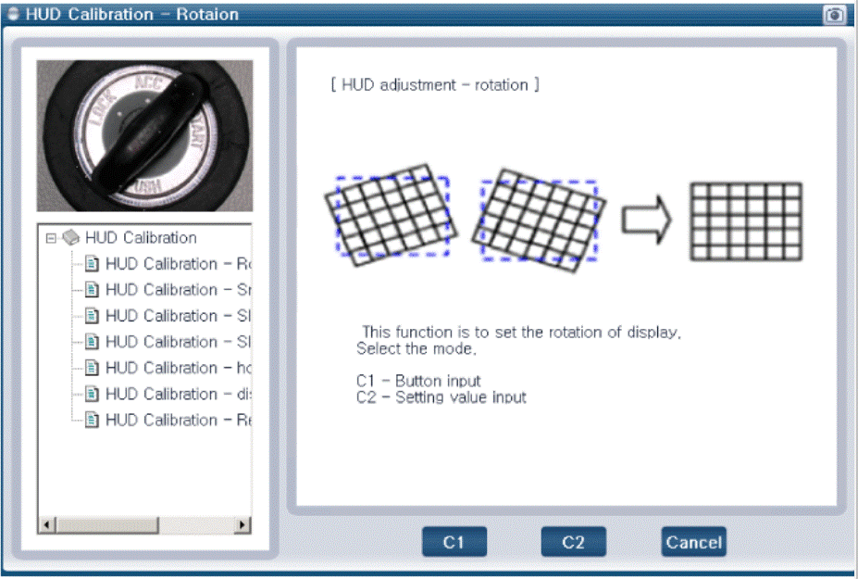
Task: Click the tree's right scroll arrow
Action: coord(242,524)
